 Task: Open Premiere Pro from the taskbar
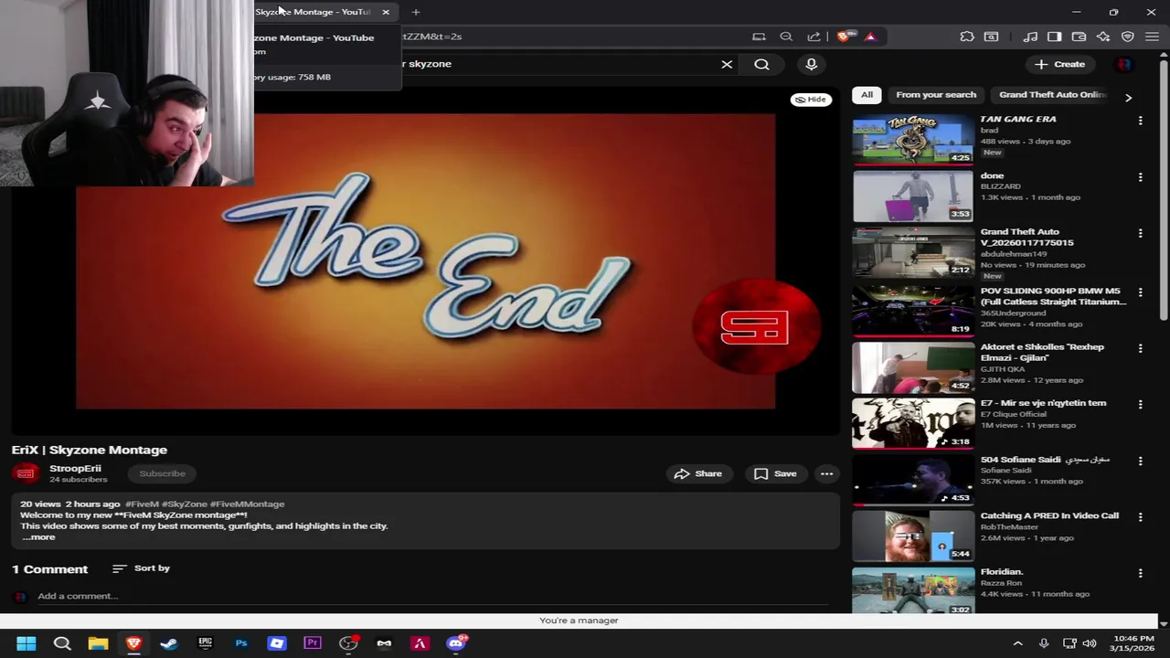pos(313,643)
